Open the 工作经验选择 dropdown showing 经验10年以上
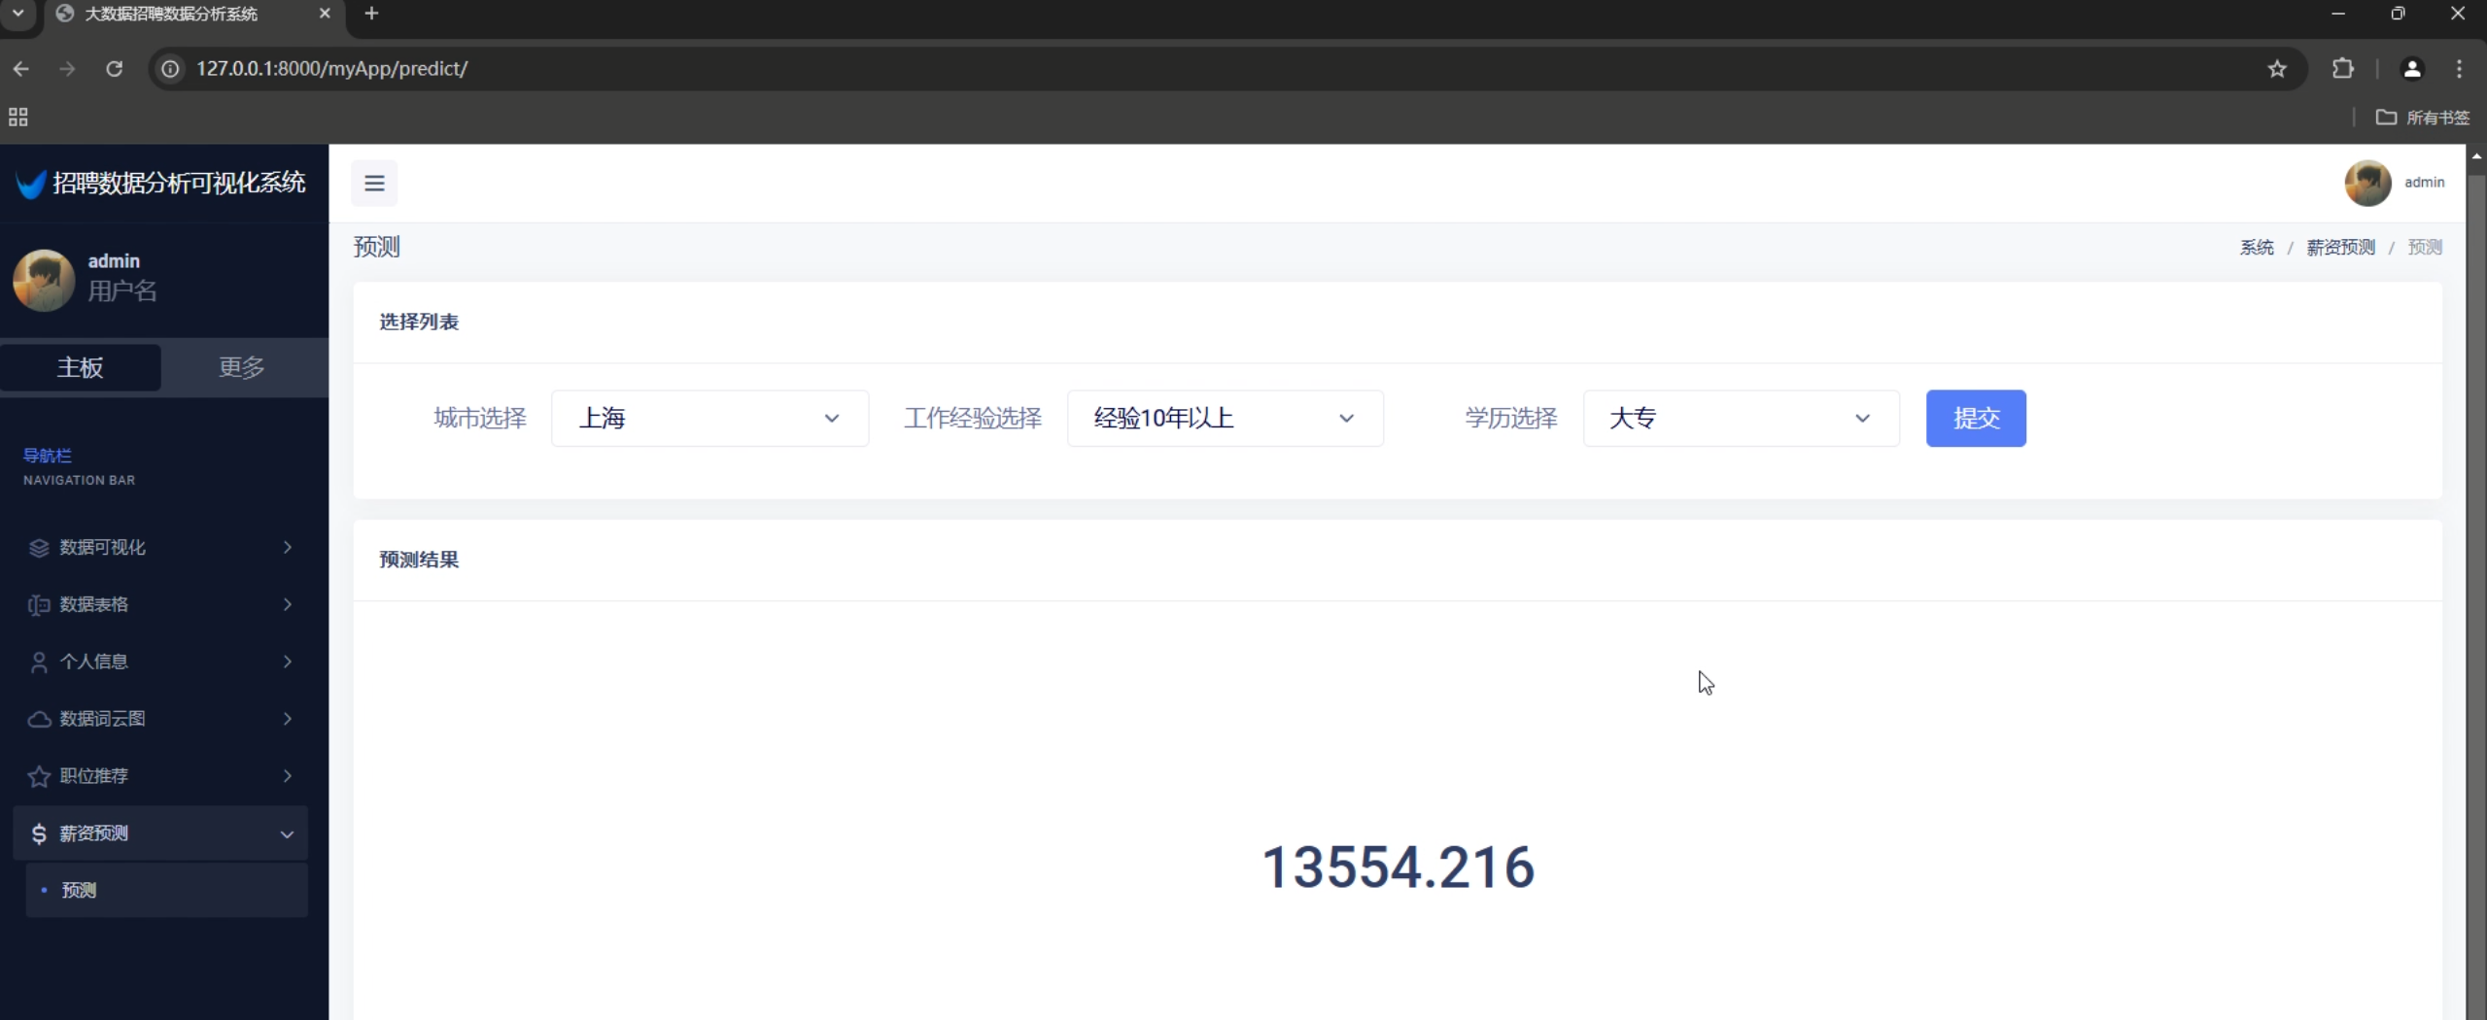The width and height of the screenshot is (2487, 1020). pyautogui.click(x=1225, y=419)
